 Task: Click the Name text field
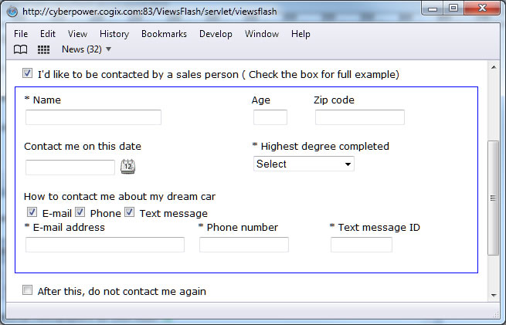(93, 117)
